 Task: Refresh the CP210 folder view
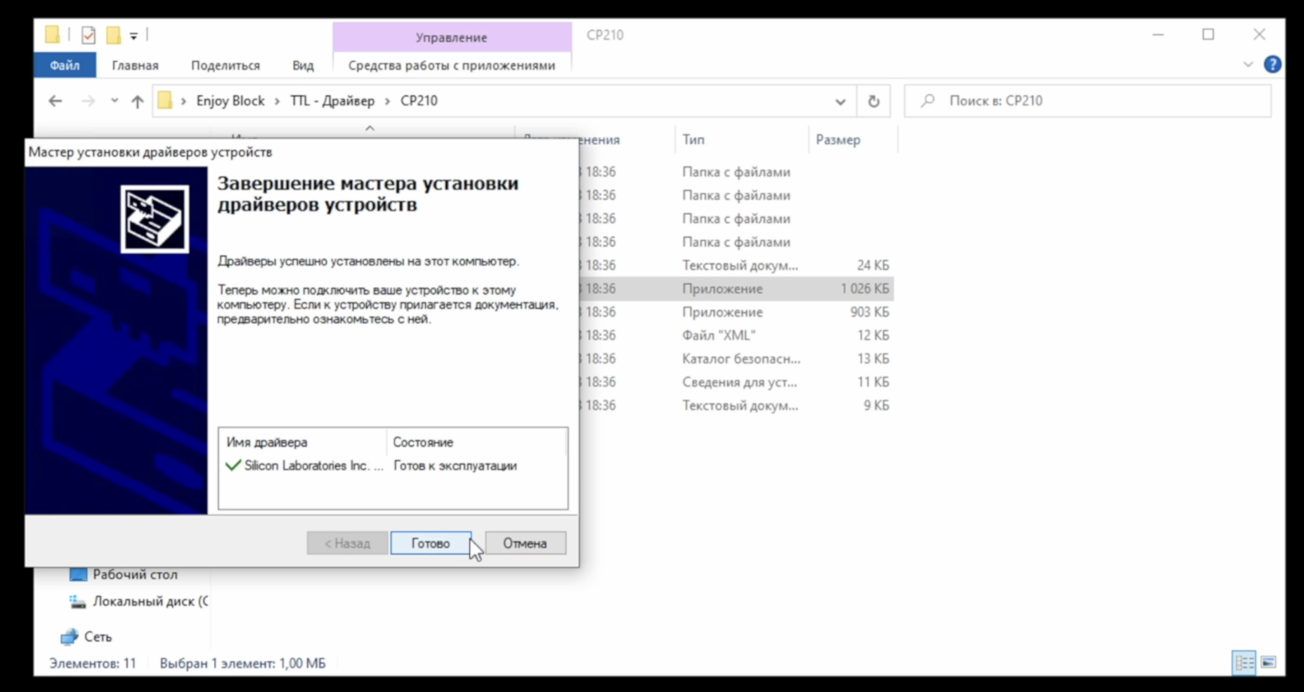pos(873,101)
